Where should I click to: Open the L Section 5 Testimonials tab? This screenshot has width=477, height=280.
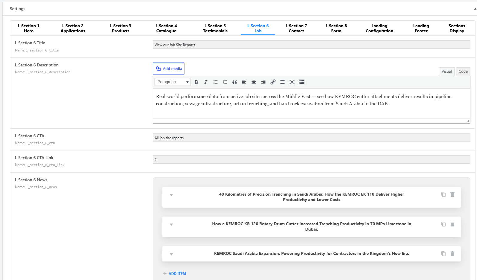pos(215,28)
